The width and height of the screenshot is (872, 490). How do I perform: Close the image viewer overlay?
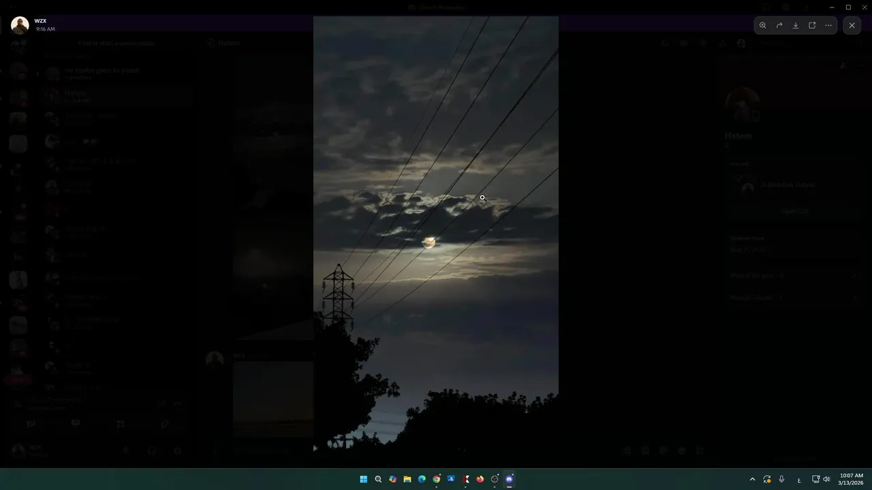[852, 25]
